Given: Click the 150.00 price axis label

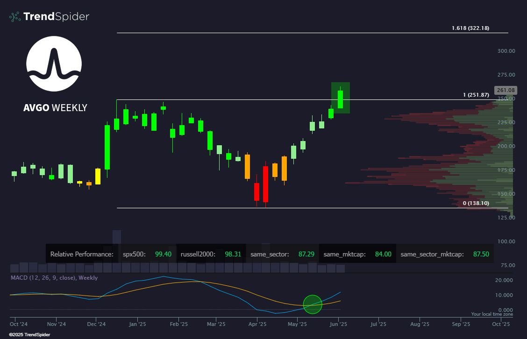Looking at the screenshot, I should click(506, 194).
